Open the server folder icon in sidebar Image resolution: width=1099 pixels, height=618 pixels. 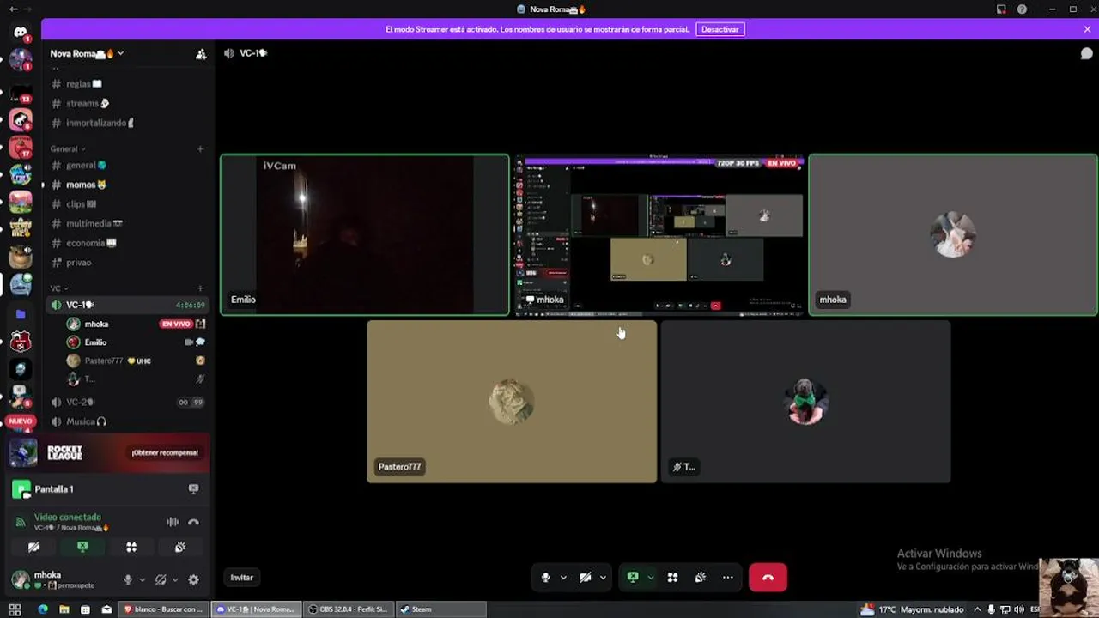pyautogui.click(x=21, y=314)
